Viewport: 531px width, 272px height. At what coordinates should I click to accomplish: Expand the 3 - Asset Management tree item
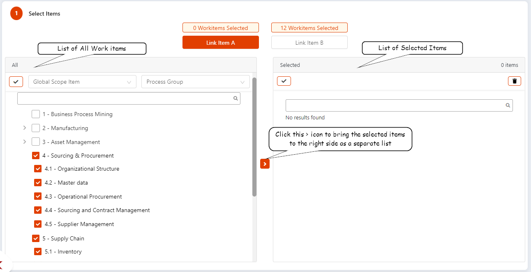[x=24, y=142]
